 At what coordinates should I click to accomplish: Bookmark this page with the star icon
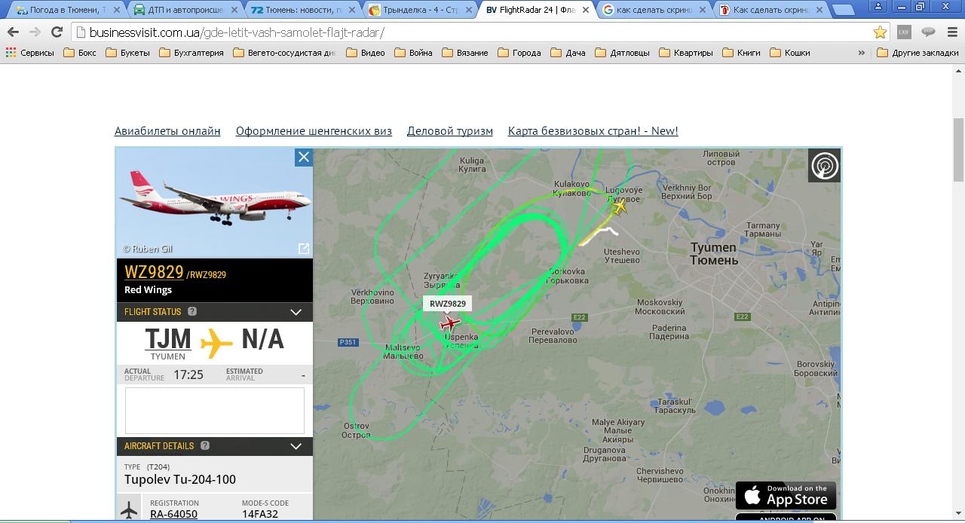click(880, 32)
